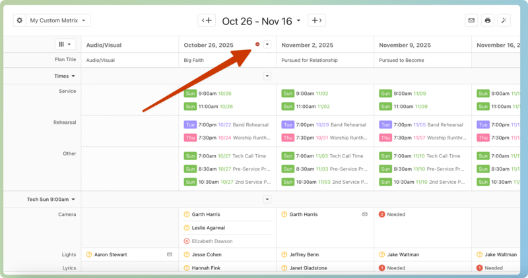Open October 26, 2025 column dropdown arrow
This screenshot has width=528, height=278.
click(x=267, y=44)
